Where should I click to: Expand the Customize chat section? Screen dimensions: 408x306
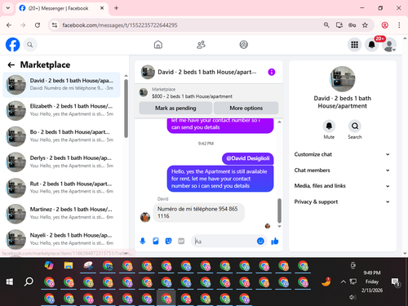342,154
